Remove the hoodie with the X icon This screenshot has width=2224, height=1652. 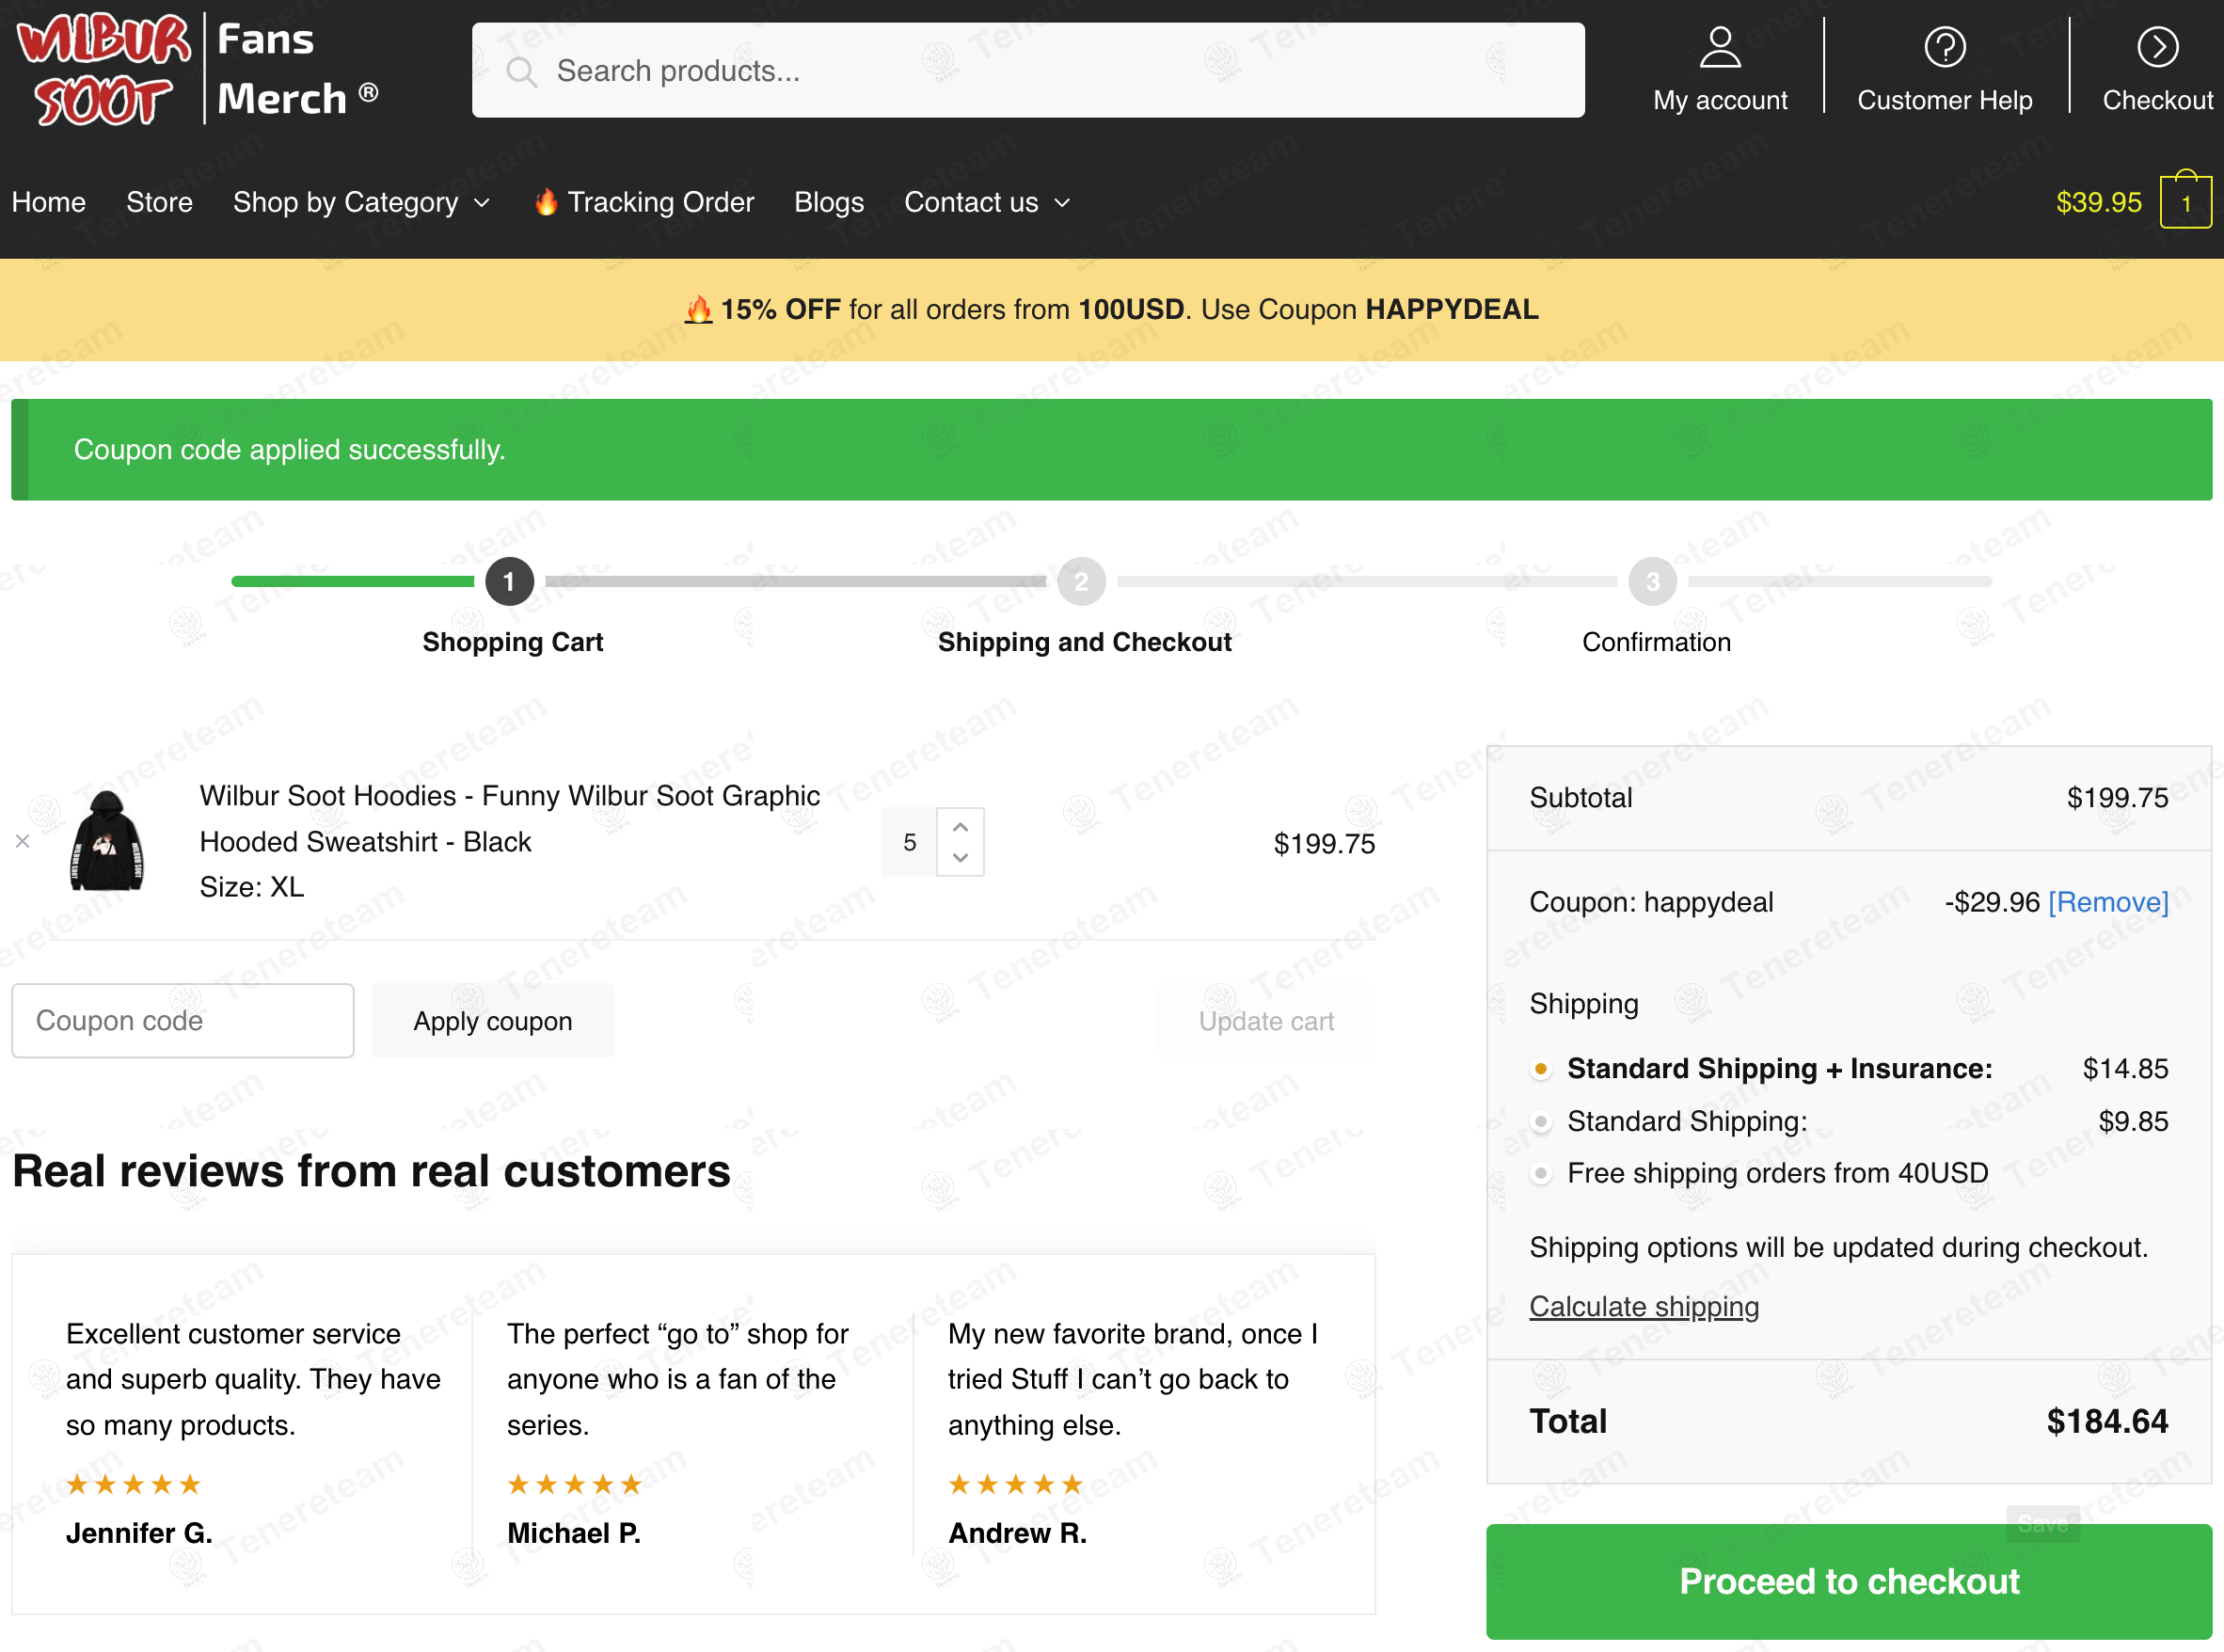click(23, 841)
